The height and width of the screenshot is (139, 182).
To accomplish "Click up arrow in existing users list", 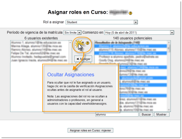I will click(x=70, y=43).
